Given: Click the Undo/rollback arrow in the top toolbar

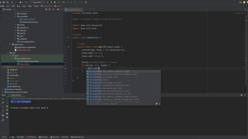Looking at the screenshot, I should pyautogui.click(x=86, y=2).
